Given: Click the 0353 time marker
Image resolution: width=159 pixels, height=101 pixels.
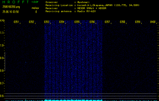Looking at the screenshot, I should [x=47, y=22].
